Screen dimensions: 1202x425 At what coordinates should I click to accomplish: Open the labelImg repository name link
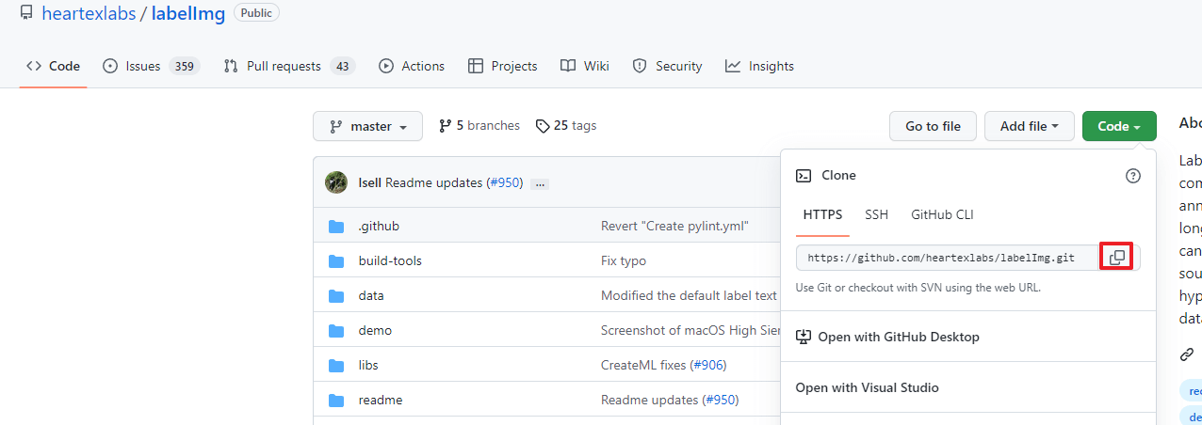187,13
